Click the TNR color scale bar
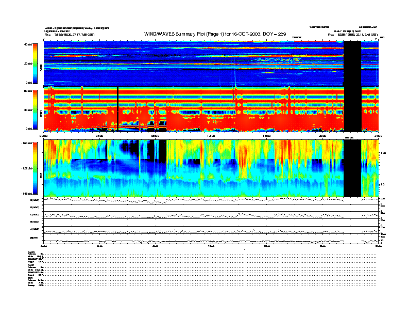This screenshot has width=408, height=316. (35, 168)
